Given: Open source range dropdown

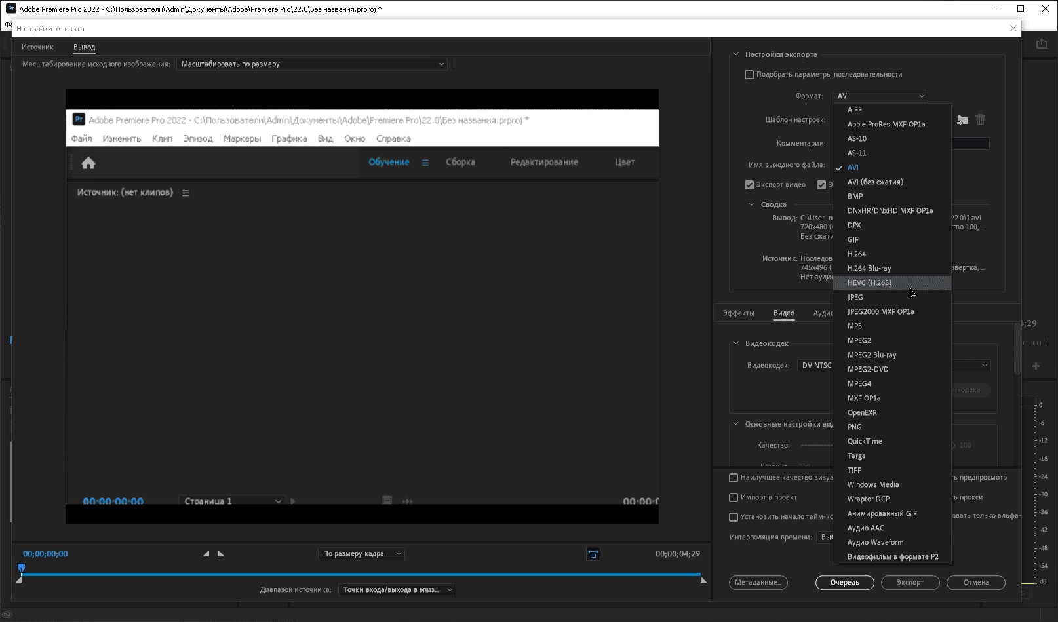Looking at the screenshot, I should tap(397, 590).
